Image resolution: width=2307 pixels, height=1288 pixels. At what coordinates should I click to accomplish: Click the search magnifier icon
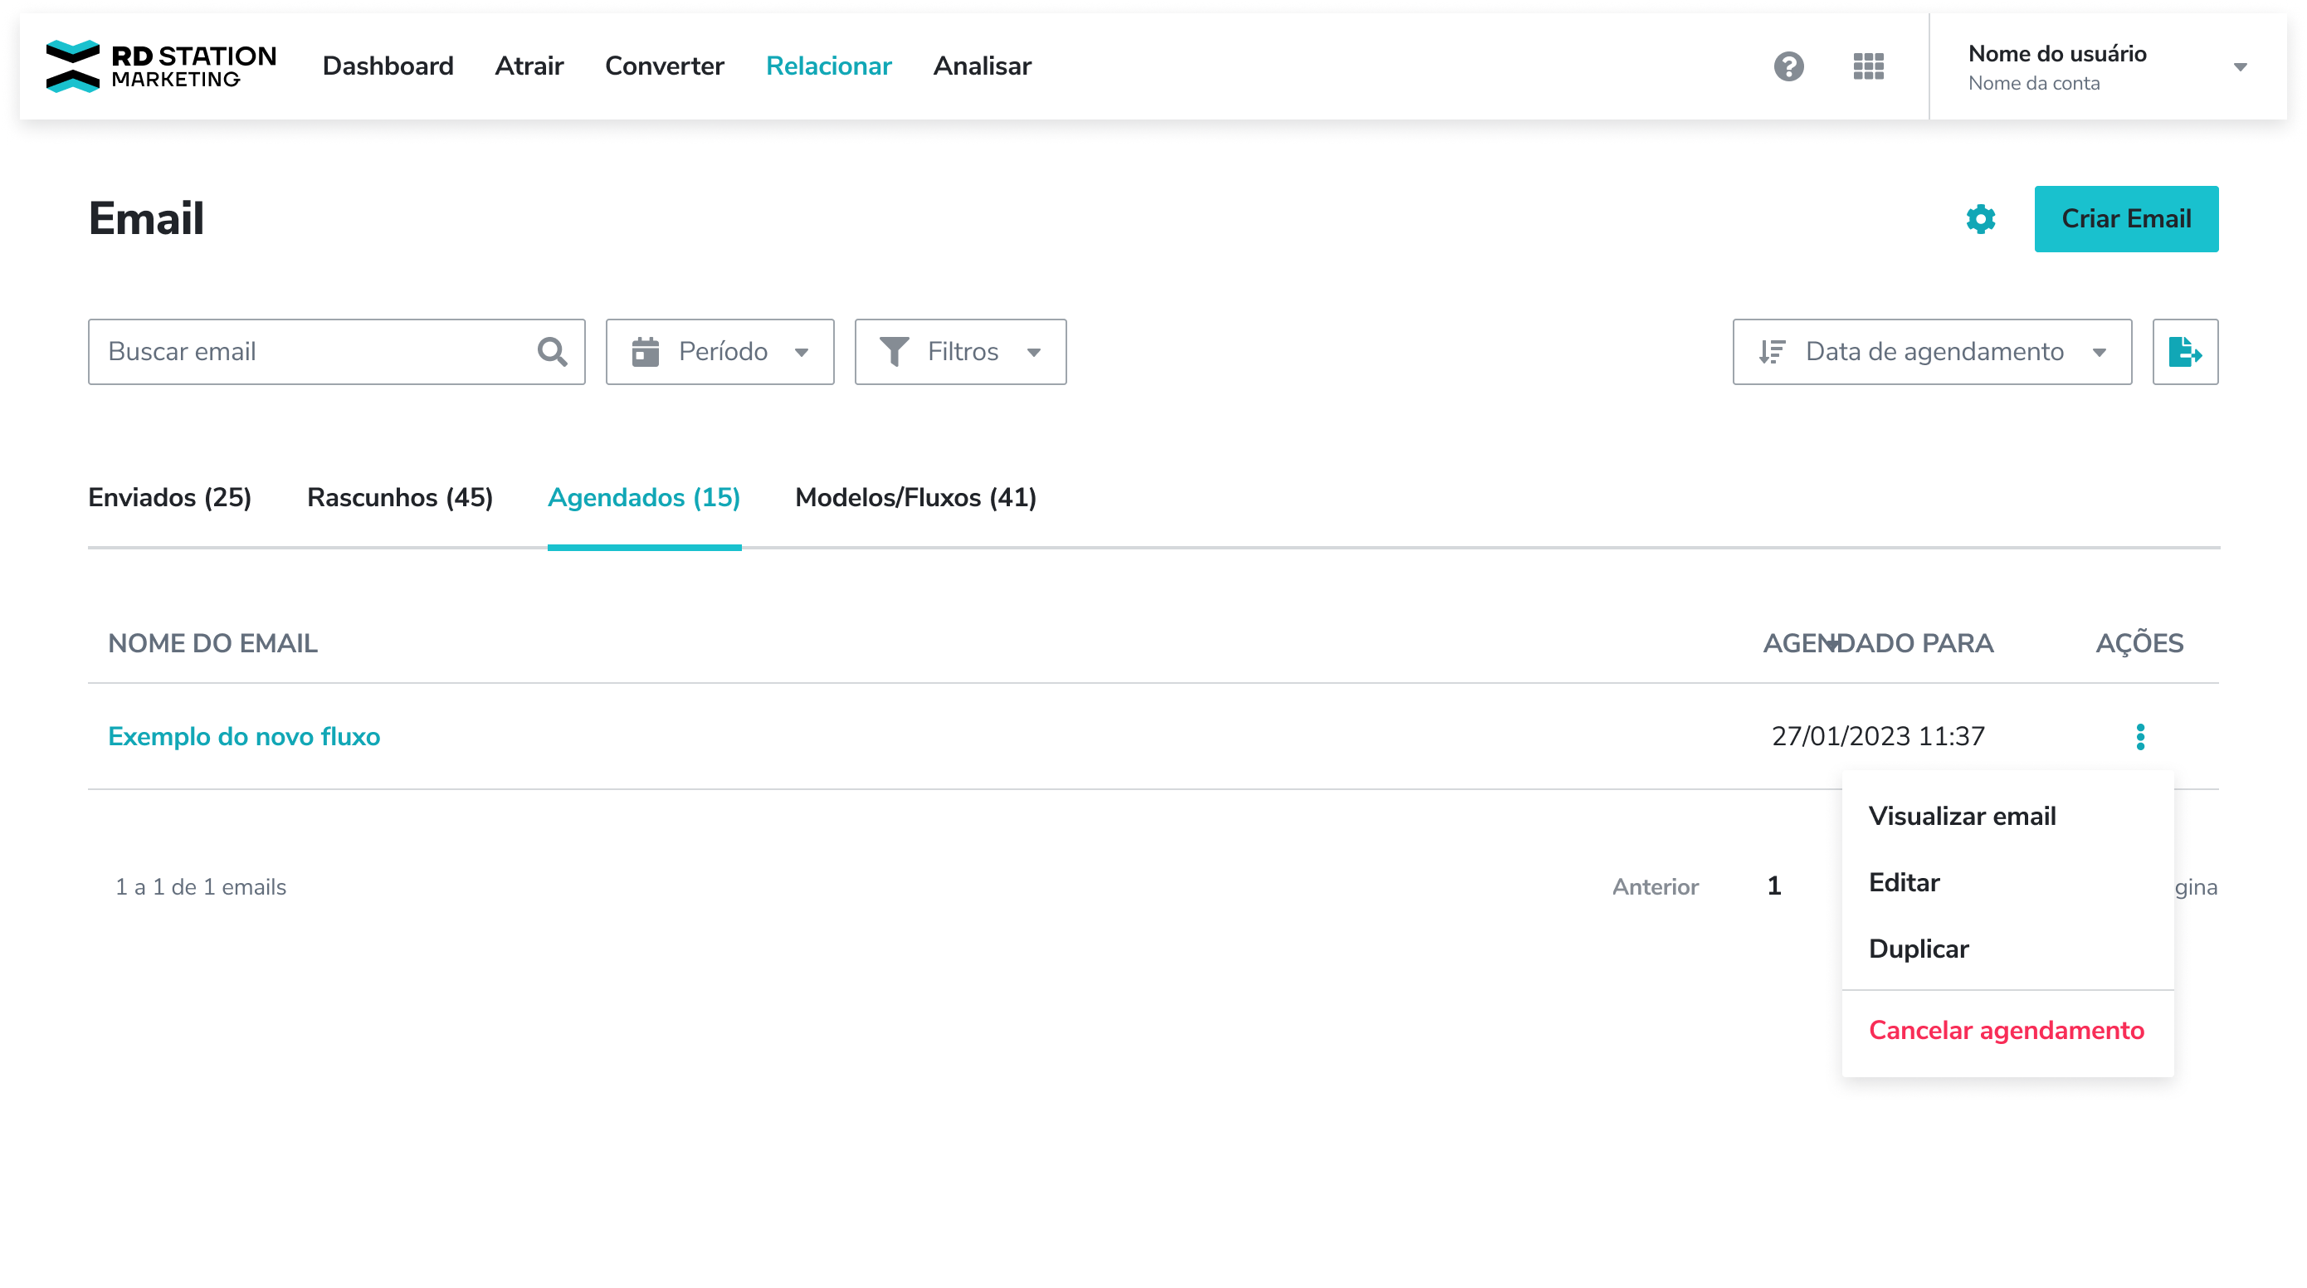pyautogui.click(x=552, y=352)
